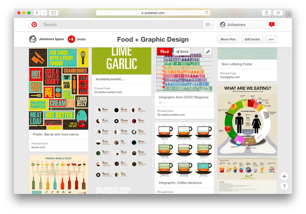Screen dimensions: 306x214
Task: Open a new tab with the plus button
Action: point(289,15)
